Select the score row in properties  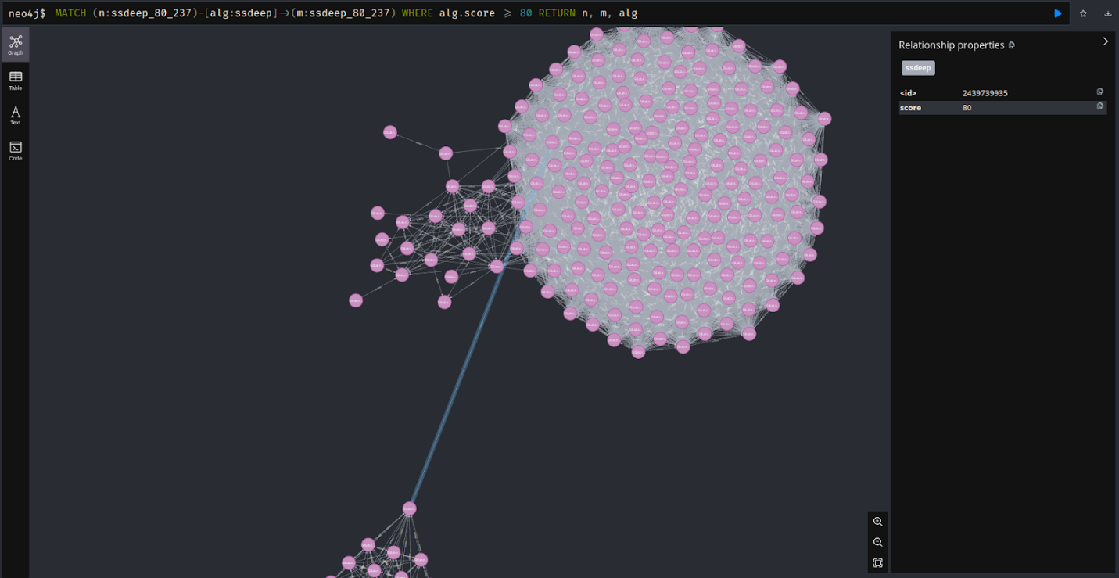point(993,108)
